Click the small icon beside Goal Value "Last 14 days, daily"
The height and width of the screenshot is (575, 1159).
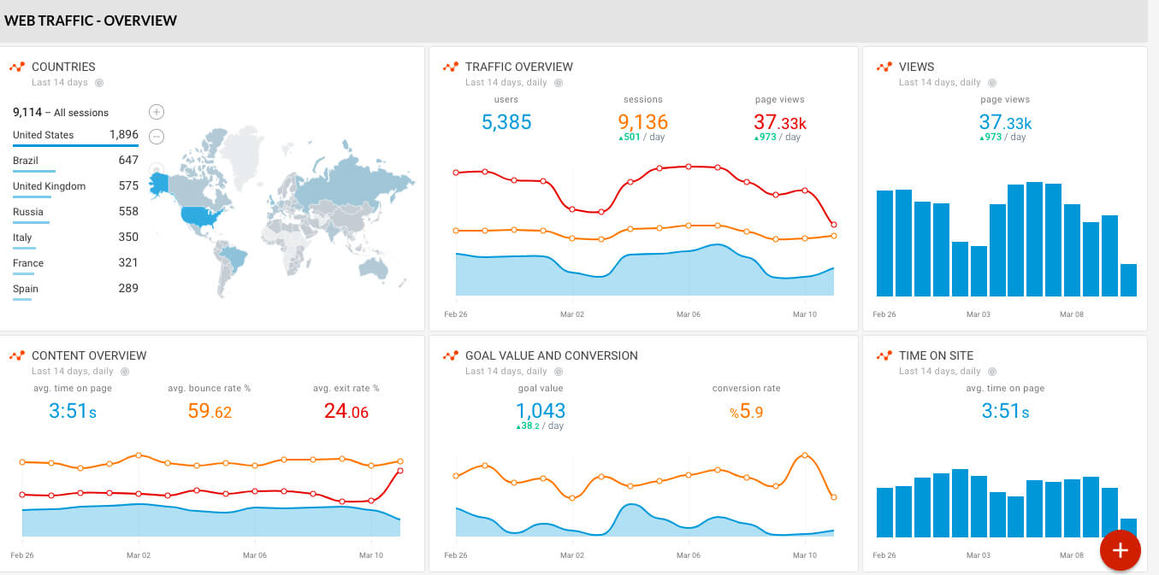pyautogui.click(x=559, y=372)
